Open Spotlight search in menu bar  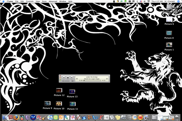tap(178, 2)
